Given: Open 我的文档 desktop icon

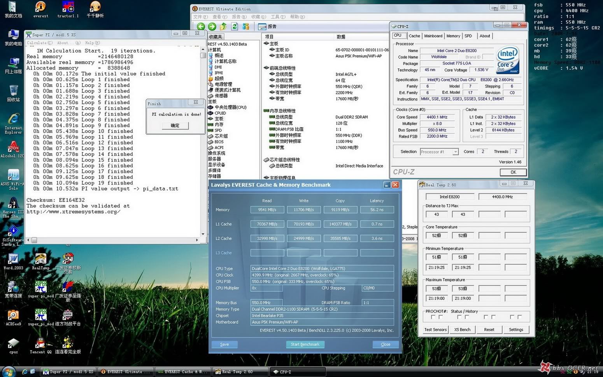Looking at the screenshot, I should pyautogui.click(x=13, y=10).
